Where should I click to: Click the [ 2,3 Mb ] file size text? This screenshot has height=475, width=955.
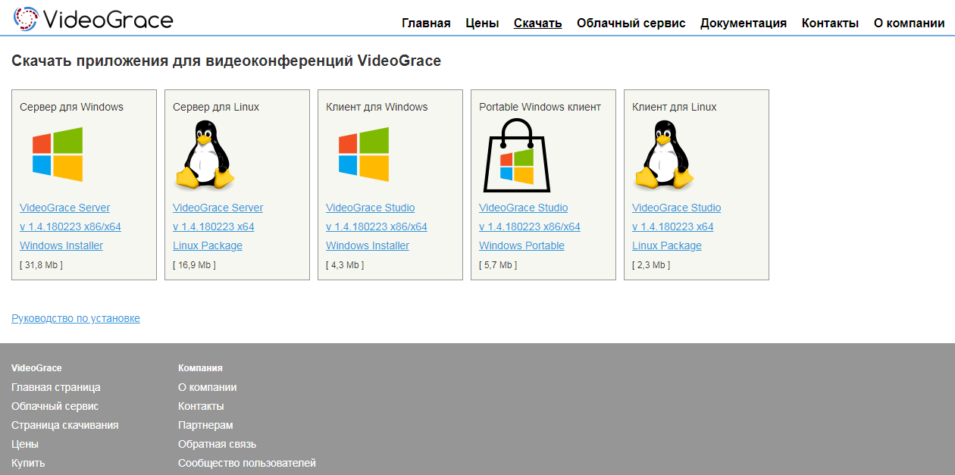pos(651,265)
